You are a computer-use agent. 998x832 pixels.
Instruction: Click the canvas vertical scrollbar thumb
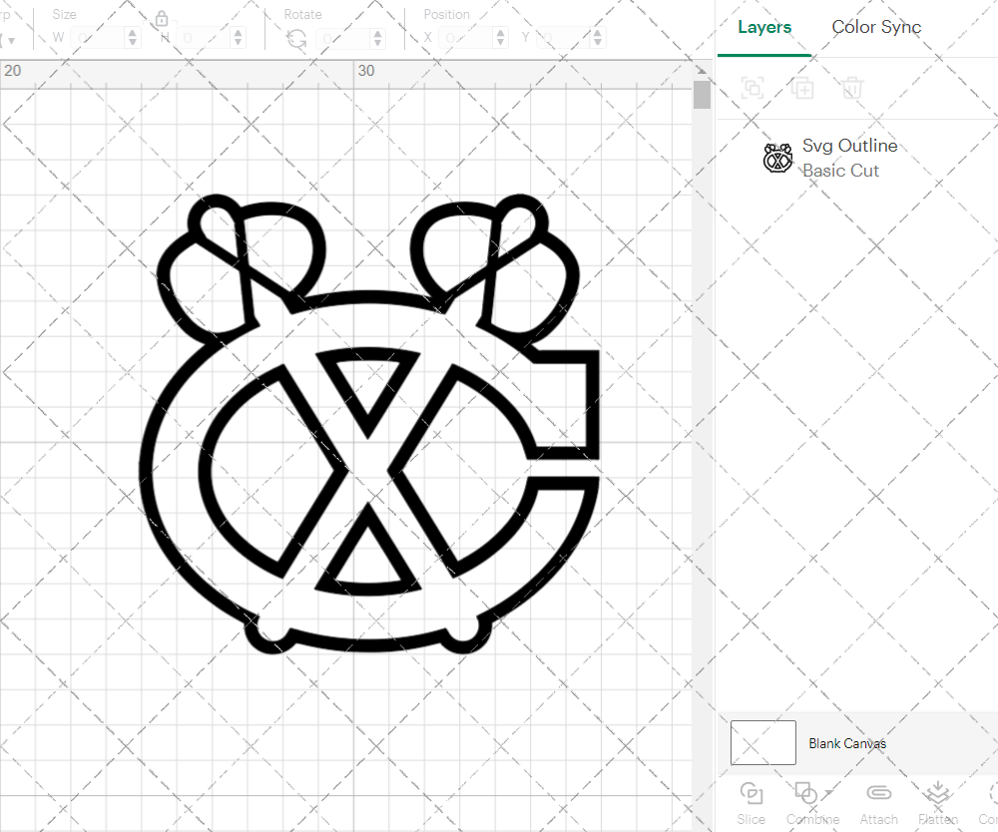(702, 94)
